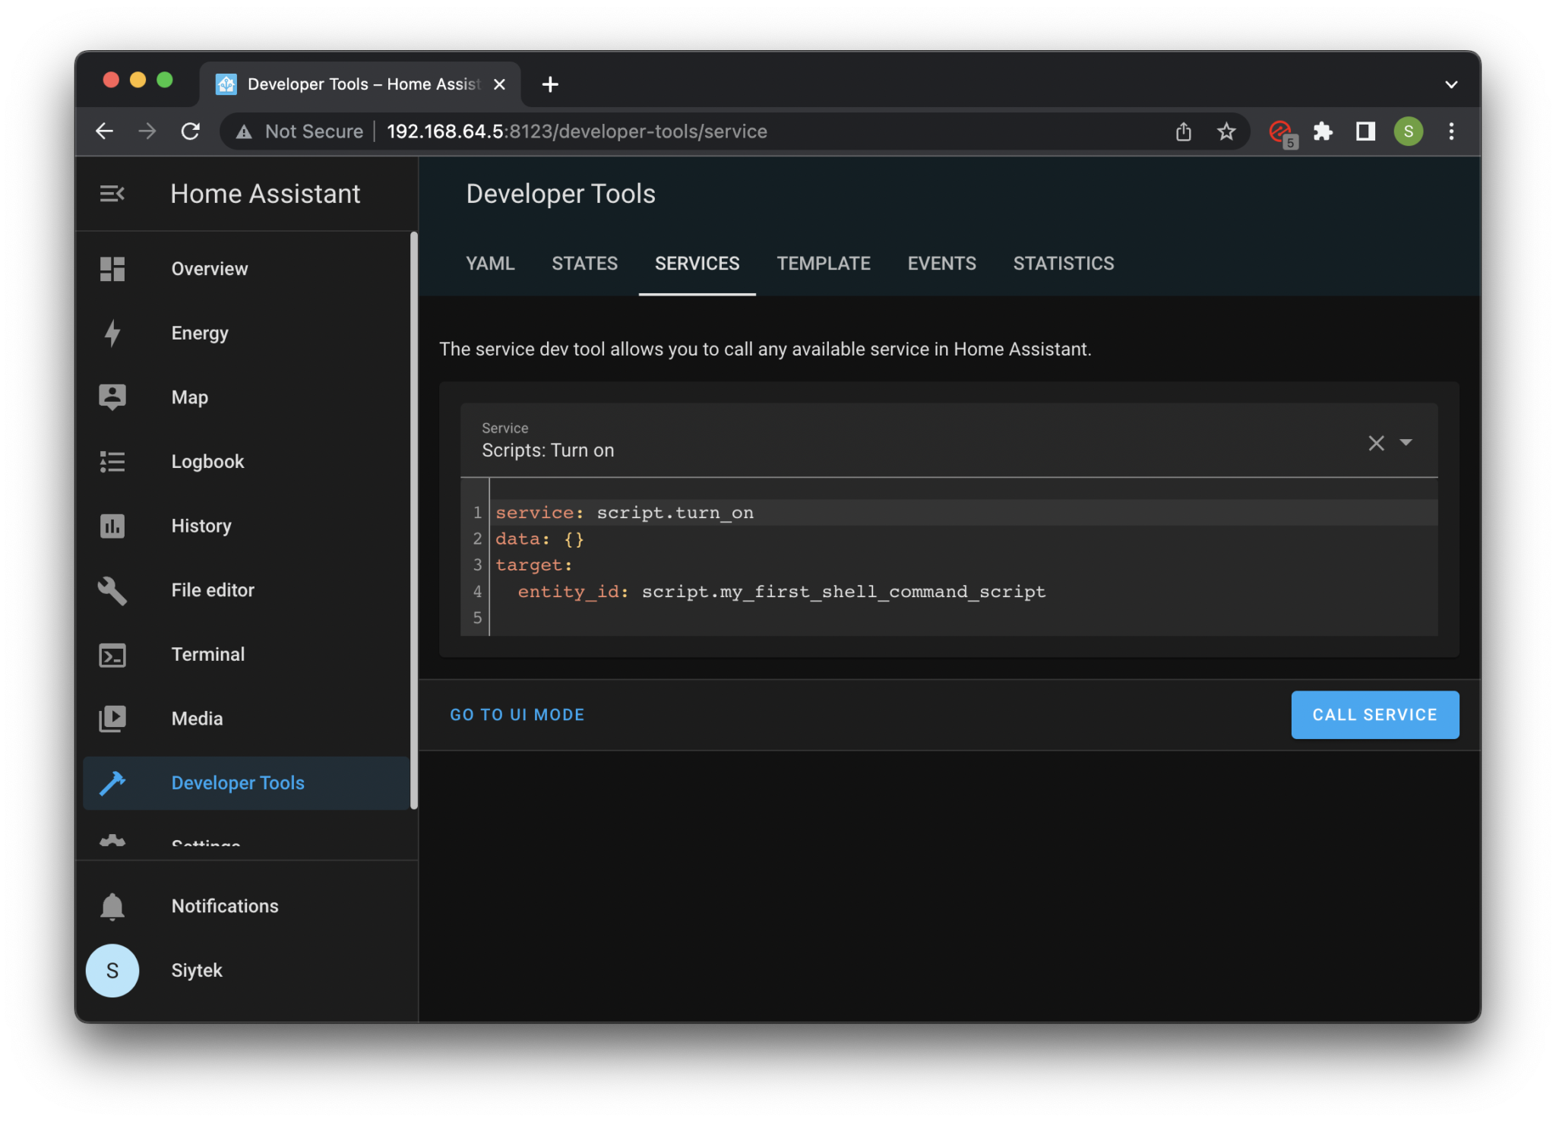The image size is (1556, 1122).
Task: Clear the selected Service field
Action: click(1376, 443)
